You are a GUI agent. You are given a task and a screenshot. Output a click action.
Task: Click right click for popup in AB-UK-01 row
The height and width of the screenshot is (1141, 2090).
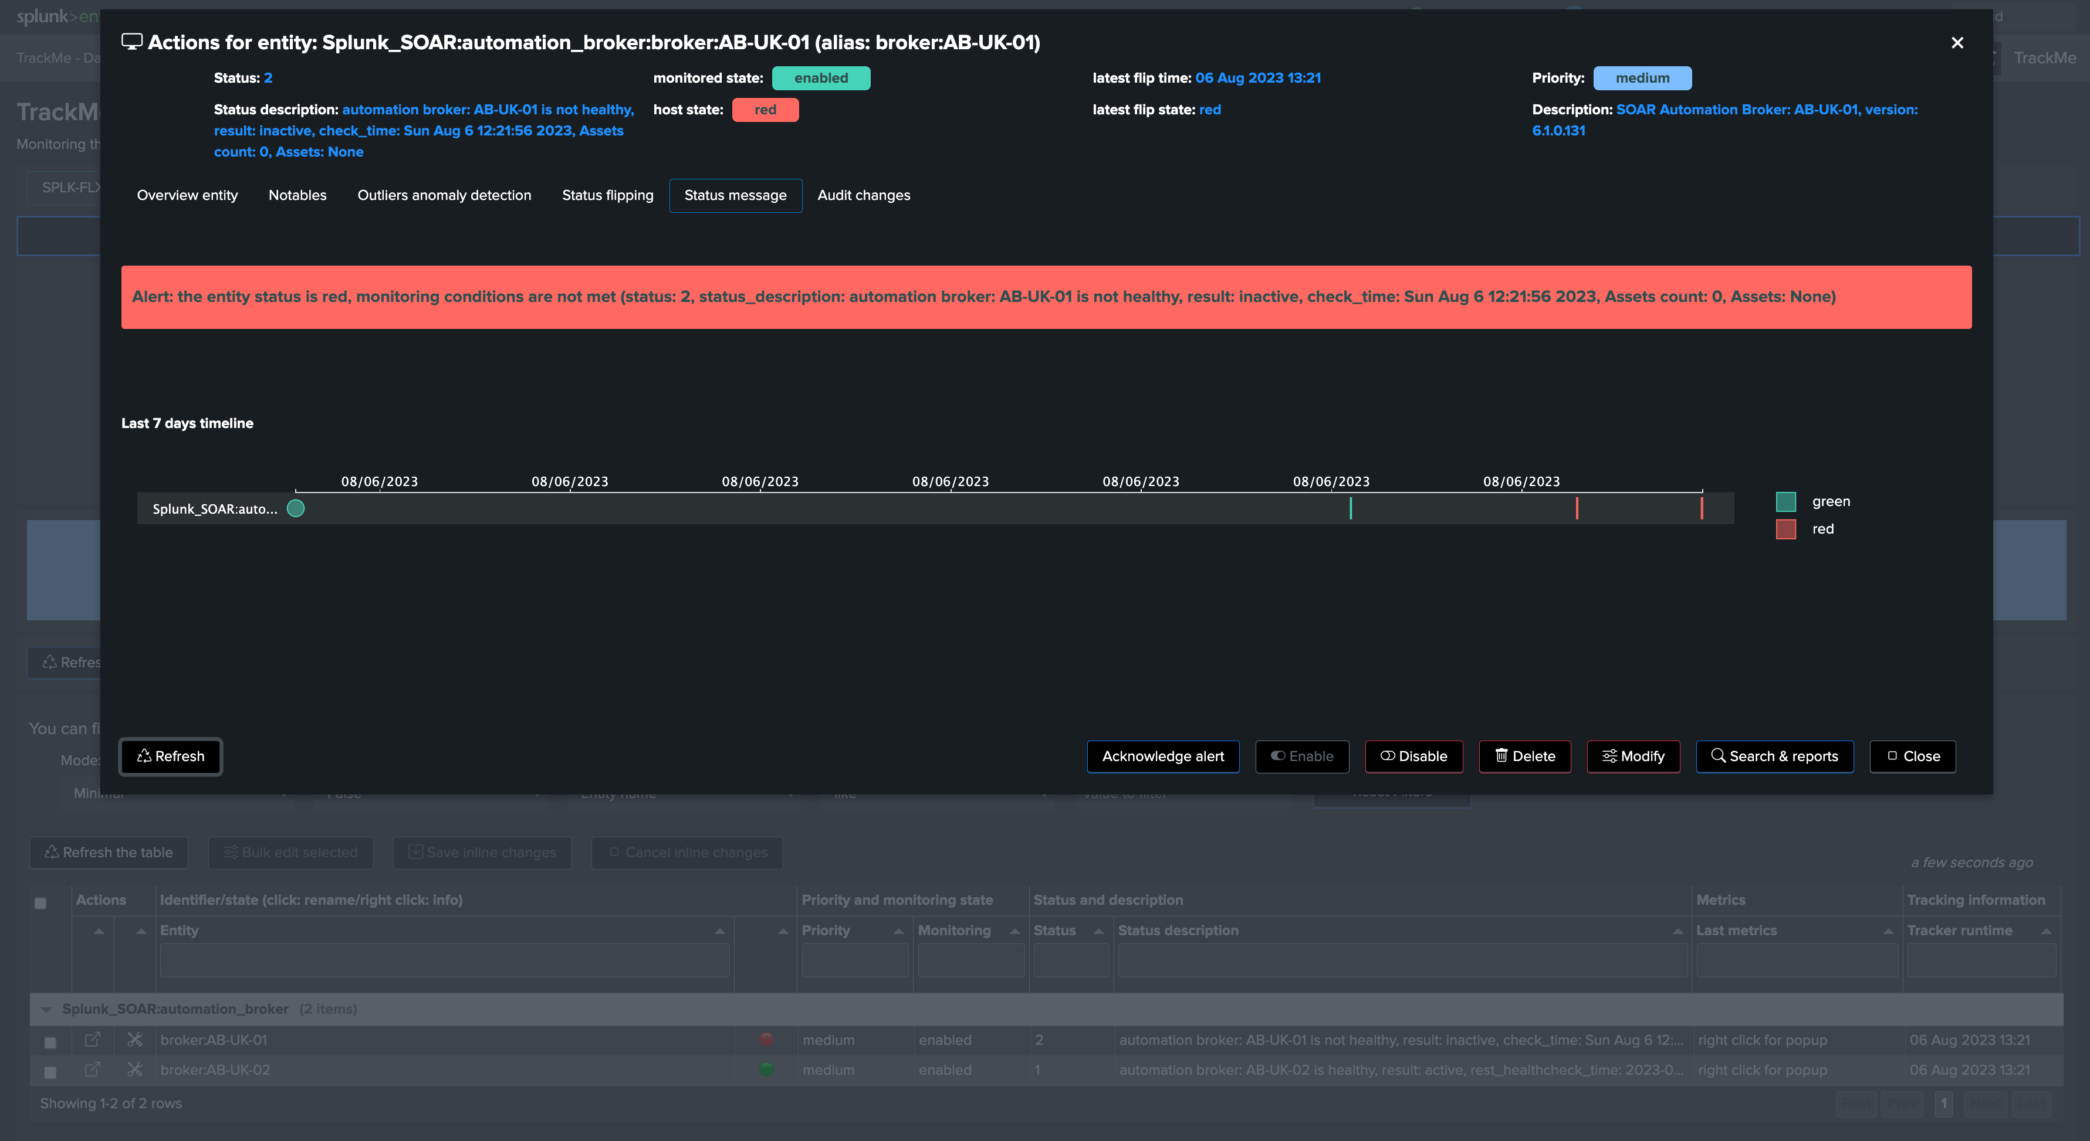(x=1762, y=1040)
